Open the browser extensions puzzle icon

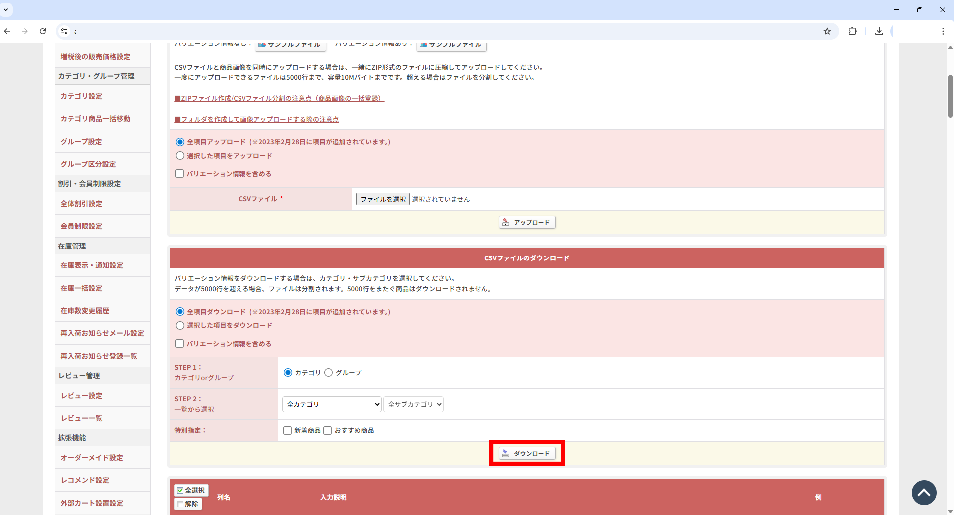click(x=852, y=31)
